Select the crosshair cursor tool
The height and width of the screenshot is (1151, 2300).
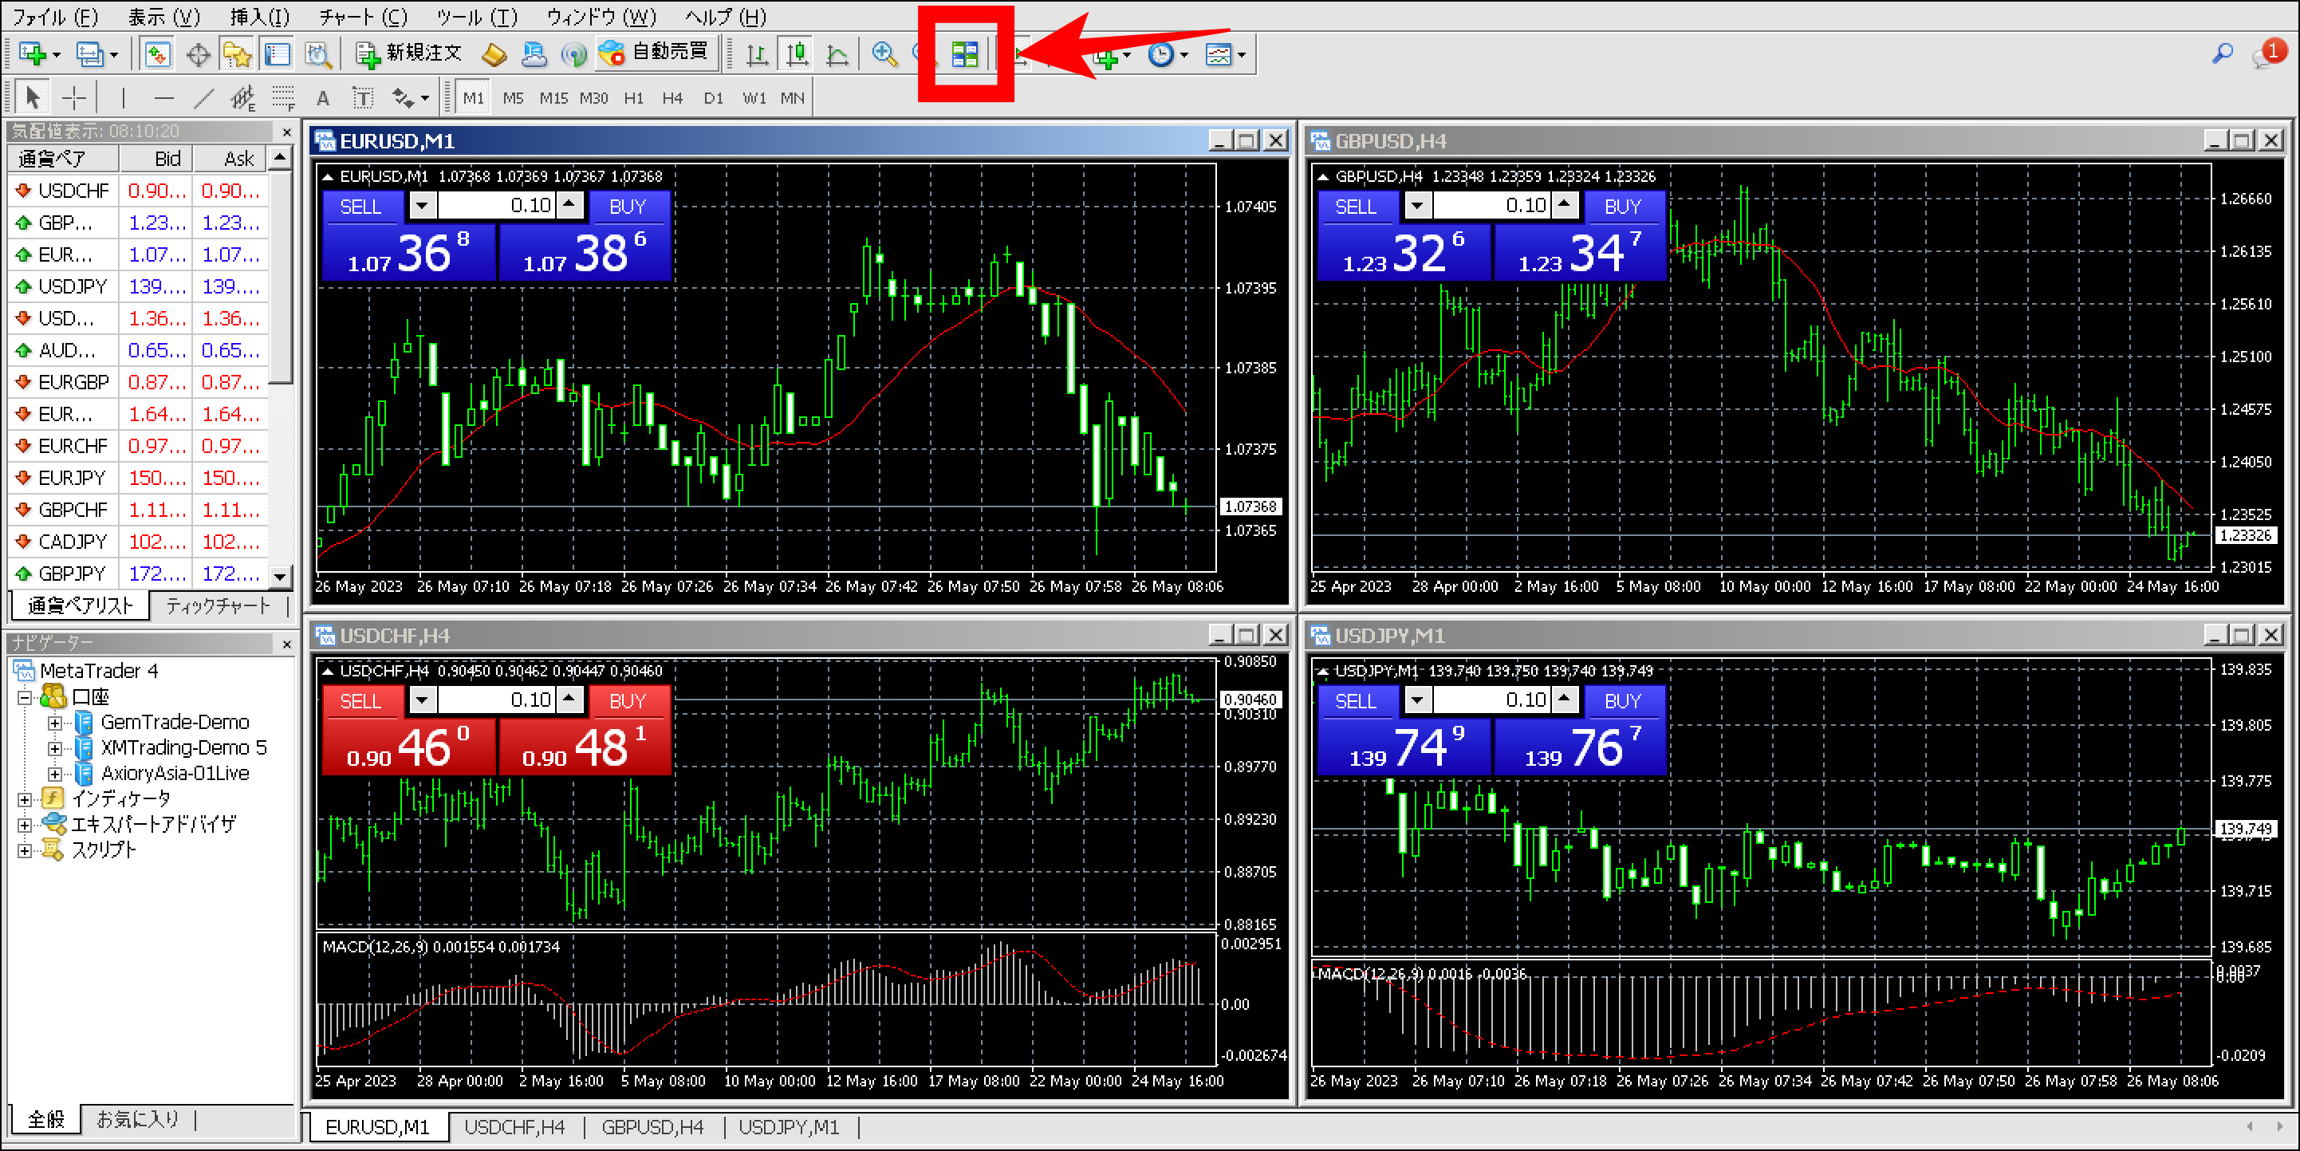[x=75, y=97]
